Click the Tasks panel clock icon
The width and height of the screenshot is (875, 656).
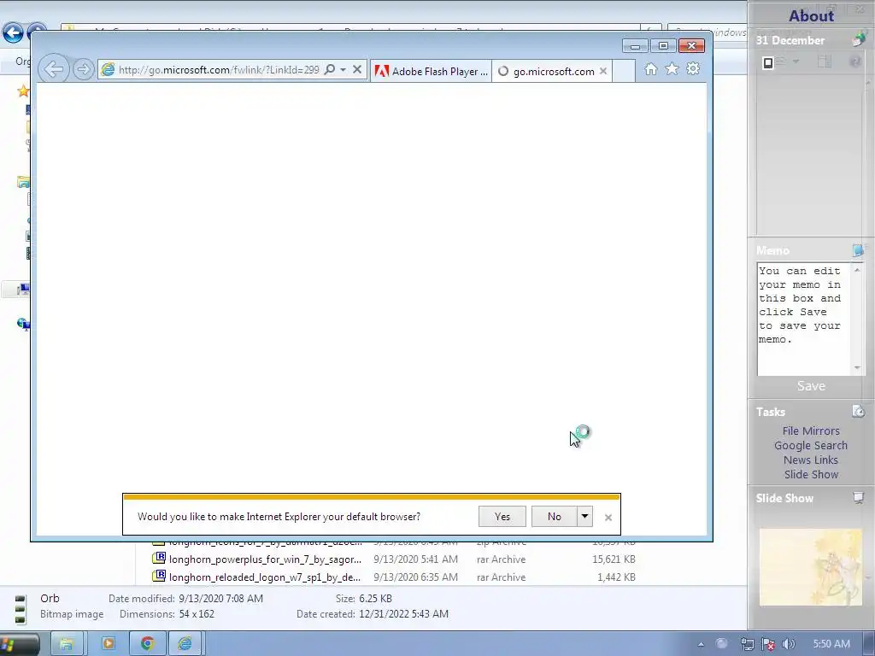click(x=858, y=412)
